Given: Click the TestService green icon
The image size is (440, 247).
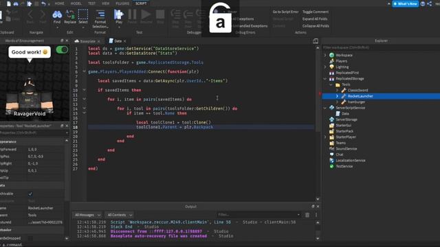Looking at the screenshot, I should click(x=332, y=166).
